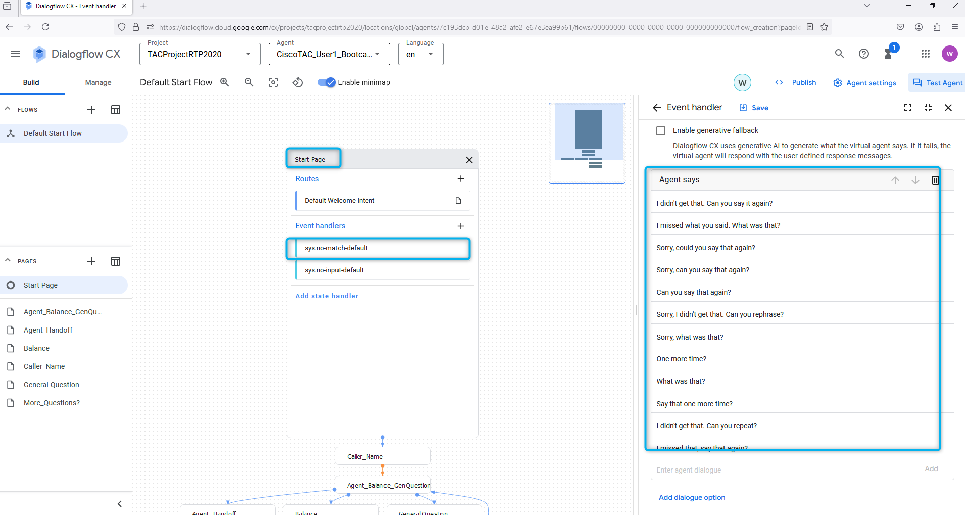Image resolution: width=965 pixels, height=516 pixels.
Task: Close the Event handler panel
Action: tap(948, 108)
